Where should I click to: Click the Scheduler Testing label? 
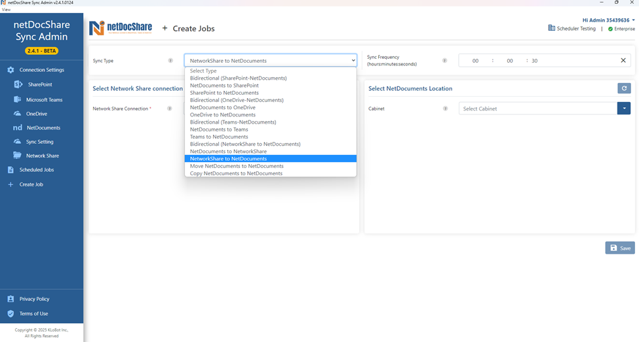coord(576,29)
